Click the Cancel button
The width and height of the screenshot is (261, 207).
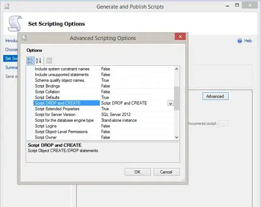coord(166,172)
